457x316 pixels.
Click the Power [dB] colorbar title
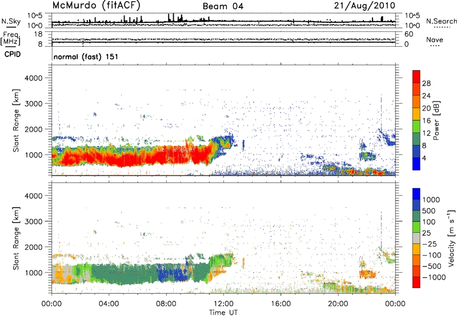[x=436, y=120]
